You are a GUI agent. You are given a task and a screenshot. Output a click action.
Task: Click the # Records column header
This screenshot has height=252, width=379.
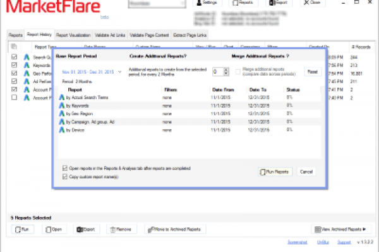pos(361,47)
